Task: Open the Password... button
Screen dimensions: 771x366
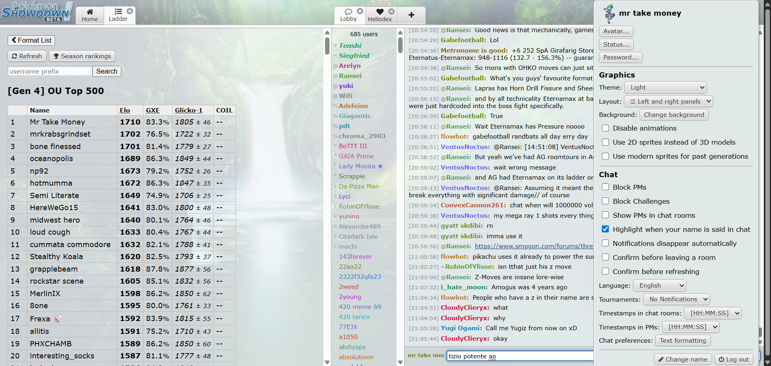Action: 621,57
